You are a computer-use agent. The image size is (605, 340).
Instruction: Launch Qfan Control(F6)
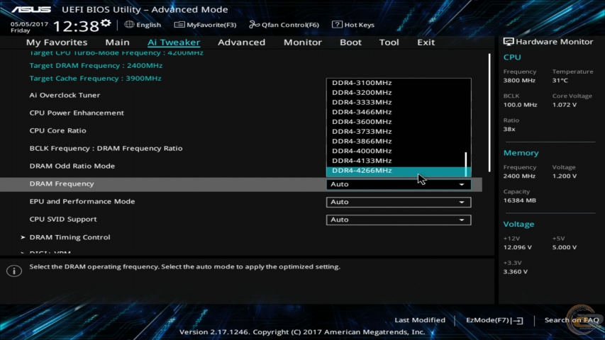tap(290, 25)
